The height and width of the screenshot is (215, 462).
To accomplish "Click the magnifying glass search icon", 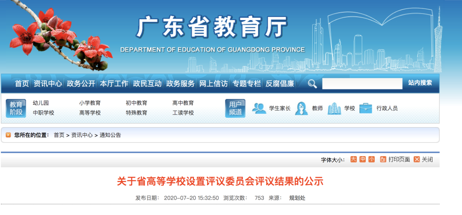I will (312, 84).
